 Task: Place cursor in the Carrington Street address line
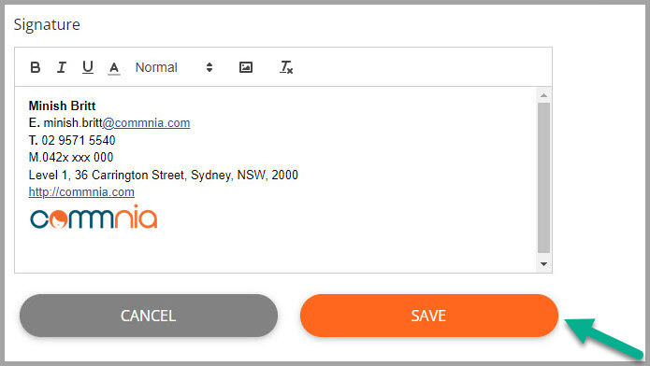point(164,175)
